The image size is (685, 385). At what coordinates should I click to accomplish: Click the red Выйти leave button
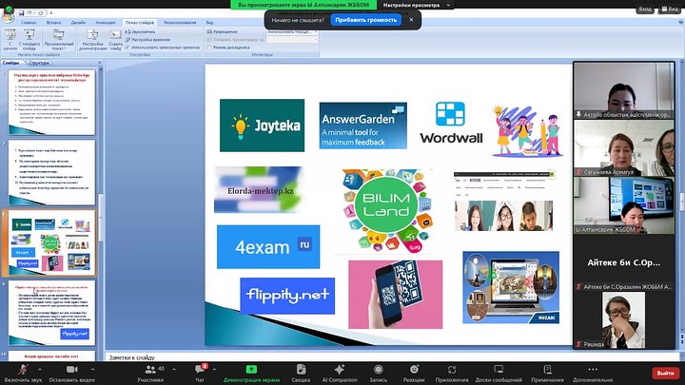pyautogui.click(x=665, y=373)
